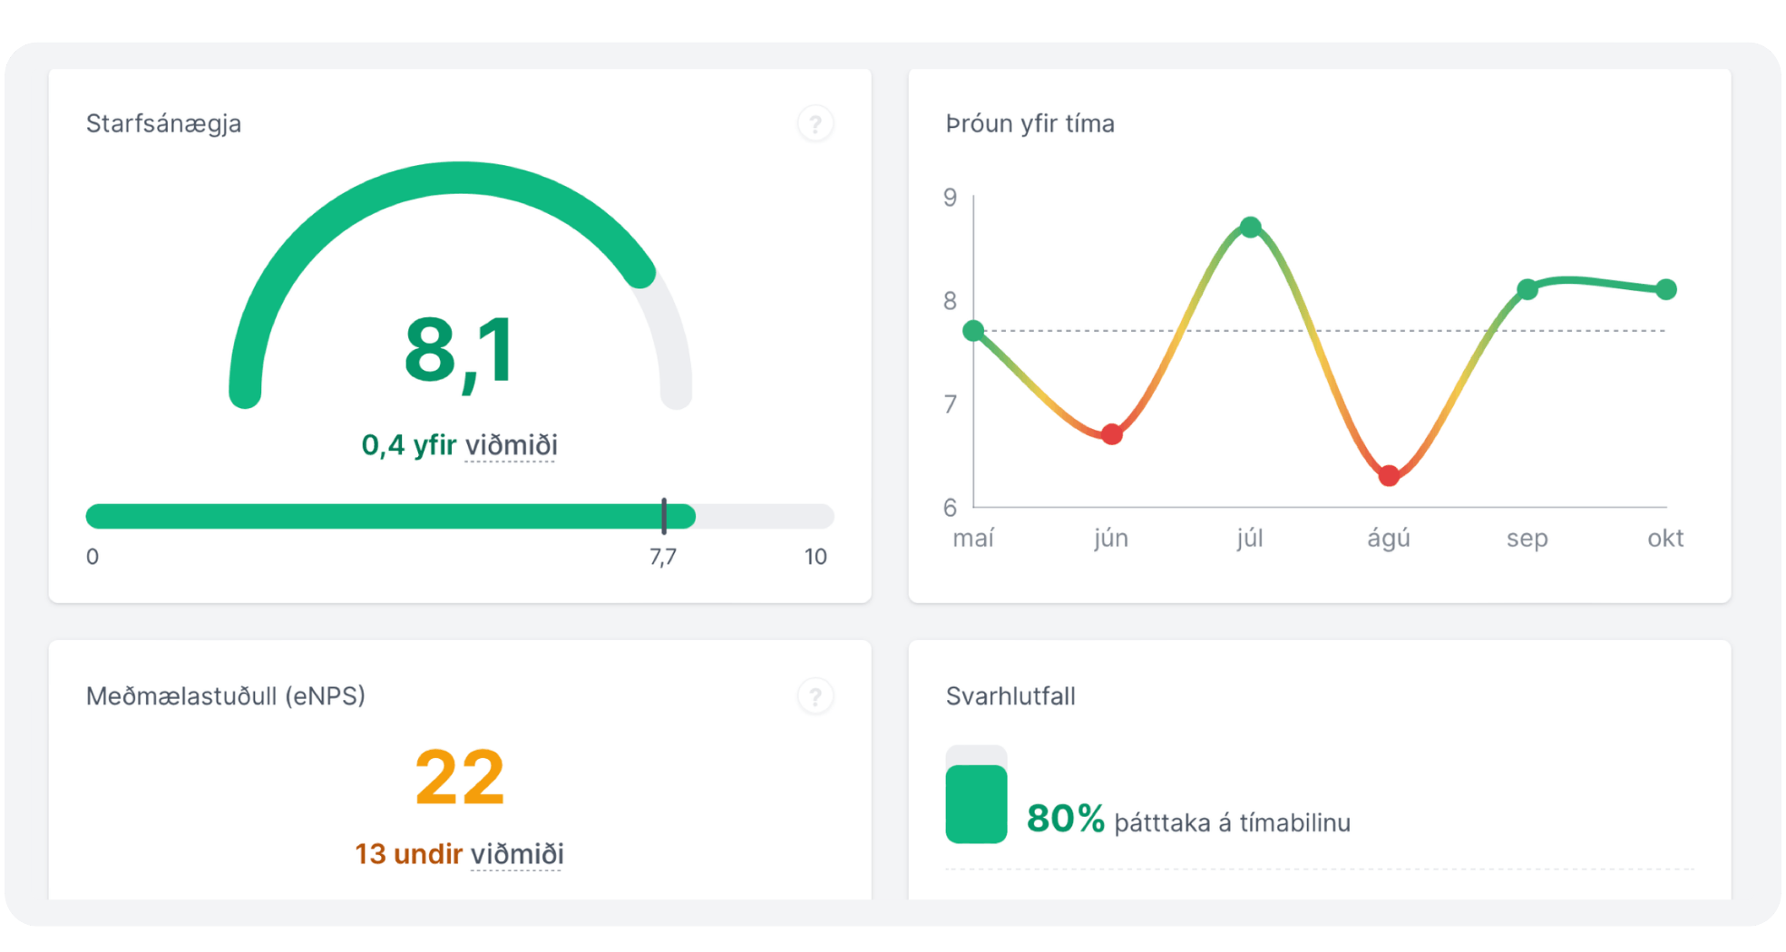Click the 'viðmiði' link under 0,4 yfir
1786x952 pixels.
(x=511, y=445)
